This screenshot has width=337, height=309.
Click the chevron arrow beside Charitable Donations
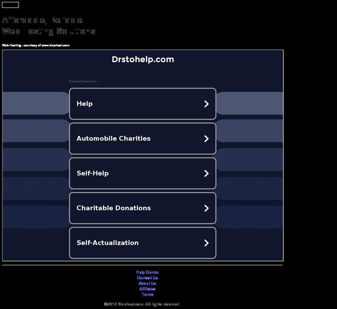coord(206,208)
